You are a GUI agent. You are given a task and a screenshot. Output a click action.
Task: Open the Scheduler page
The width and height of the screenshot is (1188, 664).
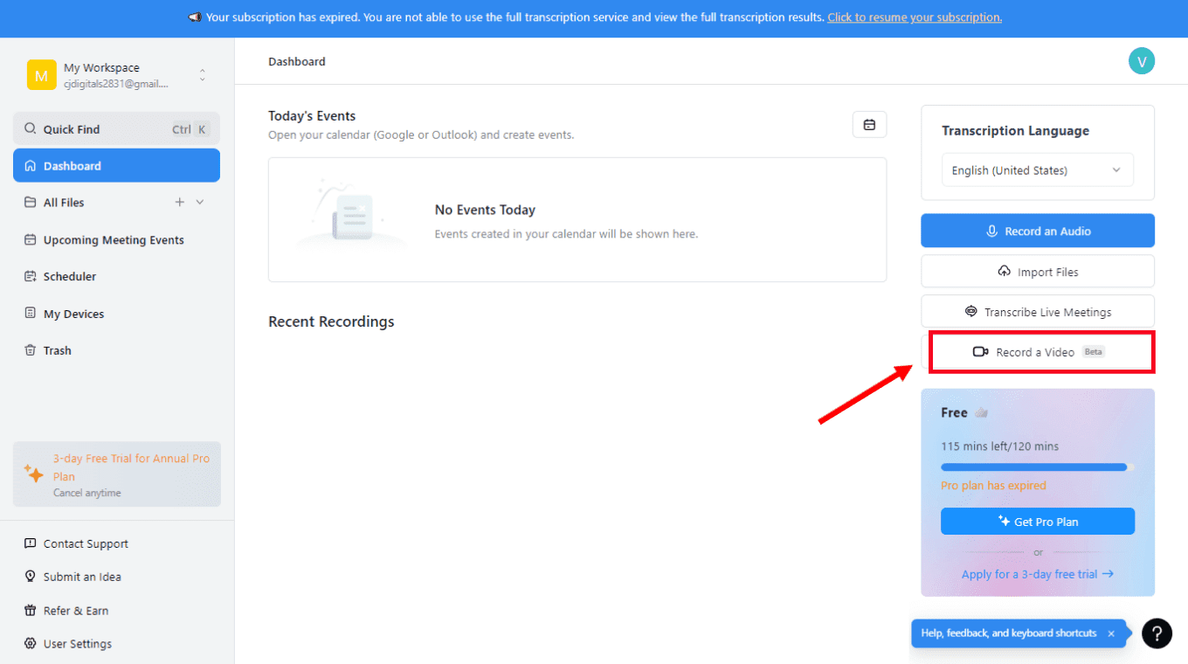pos(70,277)
